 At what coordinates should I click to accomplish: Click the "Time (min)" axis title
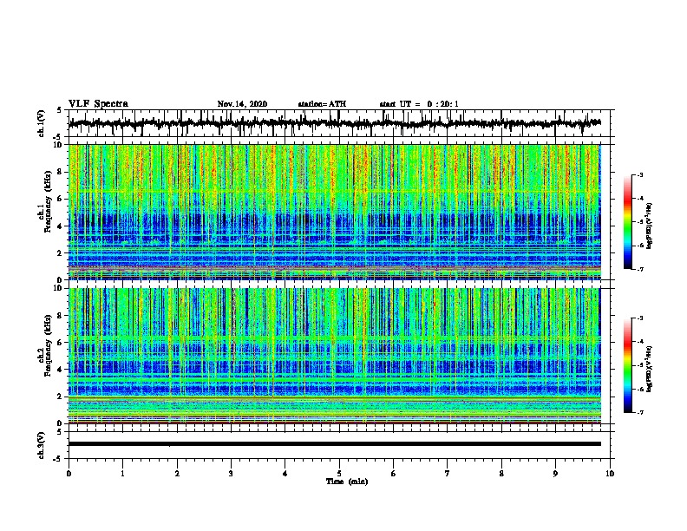click(347, 482)
